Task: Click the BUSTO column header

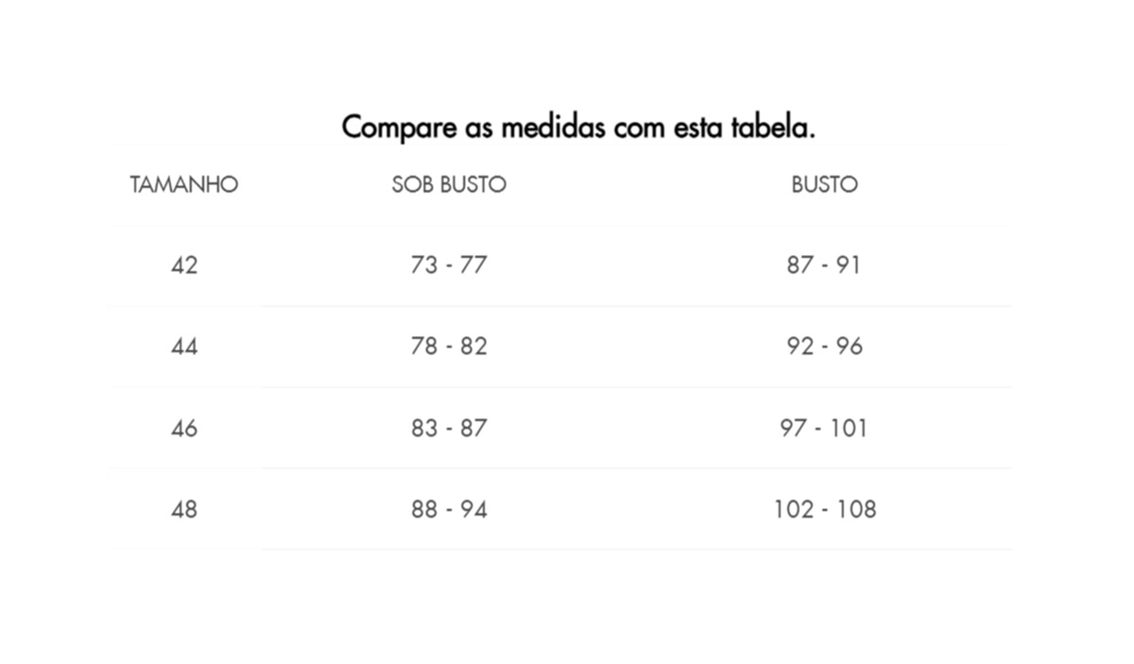Action: (824, 184)
